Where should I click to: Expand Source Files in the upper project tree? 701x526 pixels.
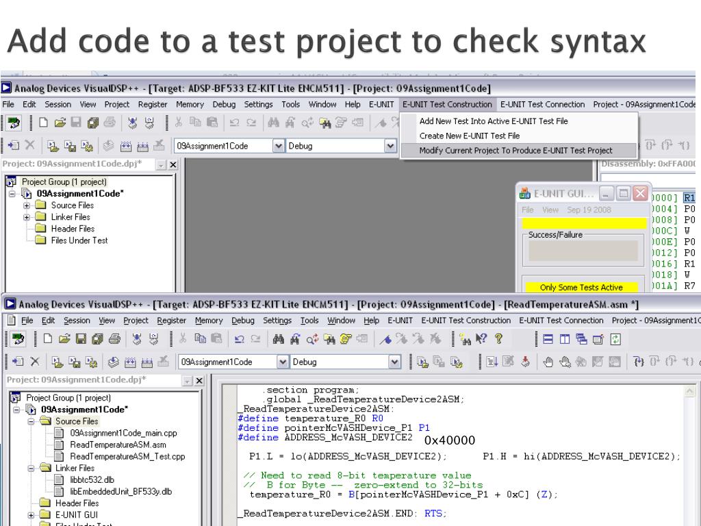click(27, 205)
